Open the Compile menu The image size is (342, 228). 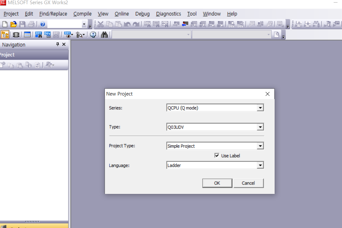(x=82, y=14)
